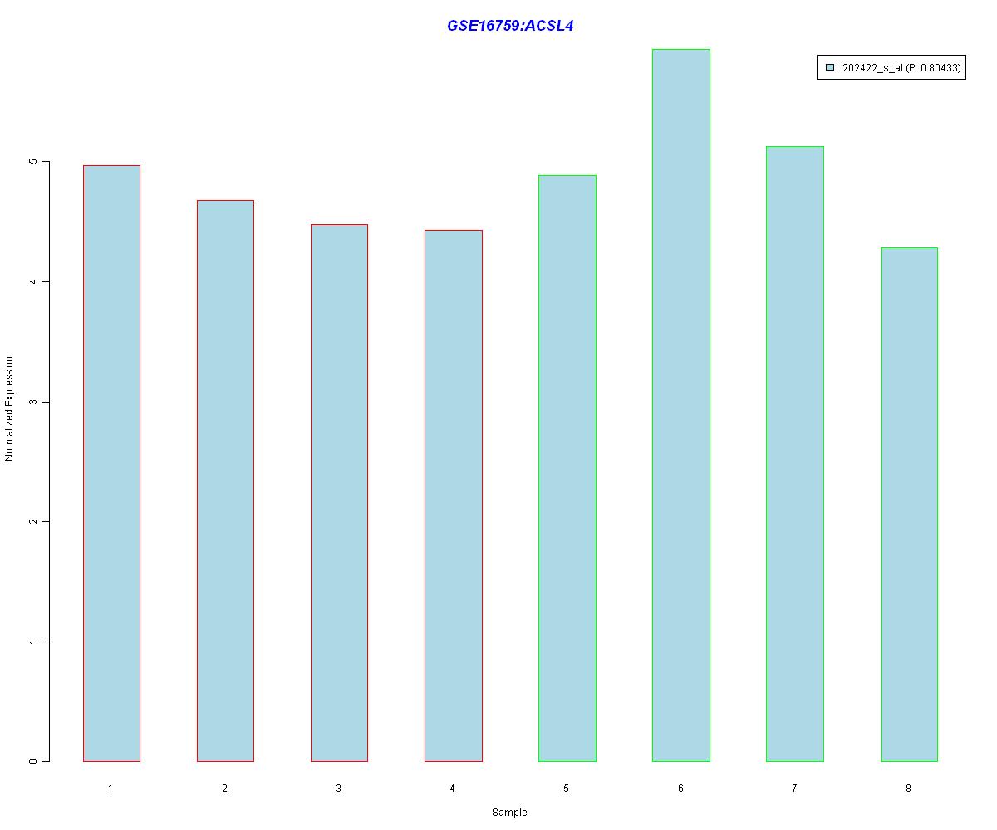
Task: Click the Sample x-axis title
Action: point(509,812)
